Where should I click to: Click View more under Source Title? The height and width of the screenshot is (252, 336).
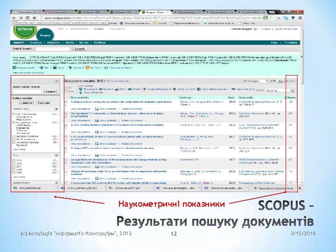19,149
